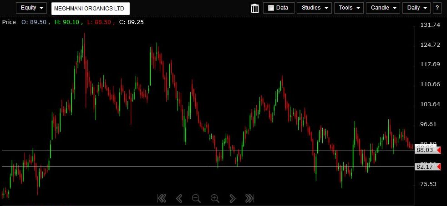Toggle the Data checkbox
The width and height of the screenshot is (447, 206).
click(271, 8)
